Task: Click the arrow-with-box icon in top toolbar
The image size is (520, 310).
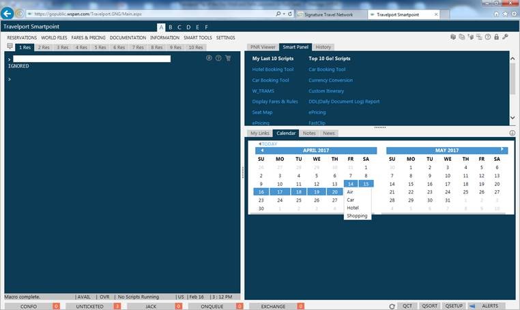Action: pos(470,37)
